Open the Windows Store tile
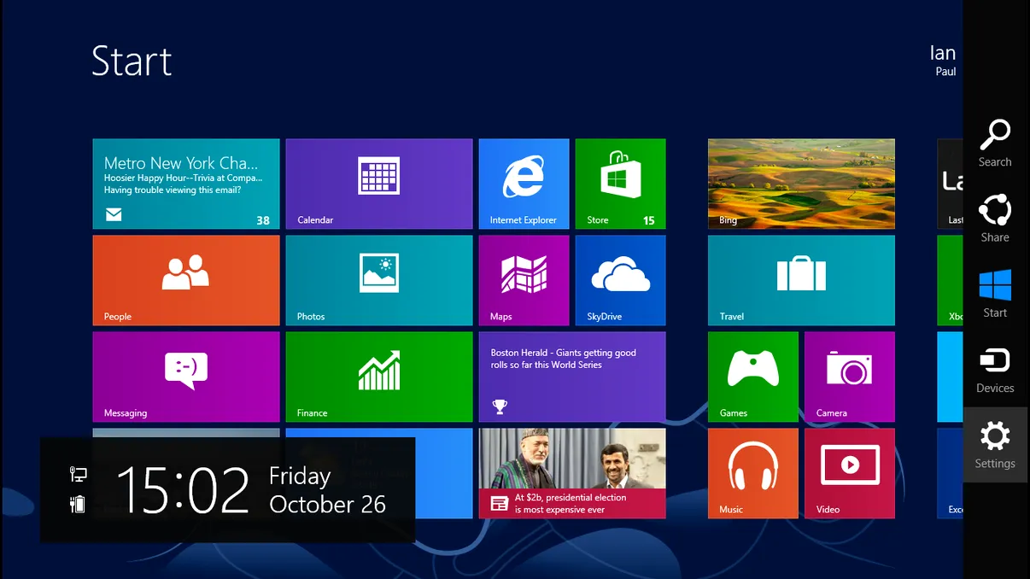1030x579 pixels. tap(620, 184)
